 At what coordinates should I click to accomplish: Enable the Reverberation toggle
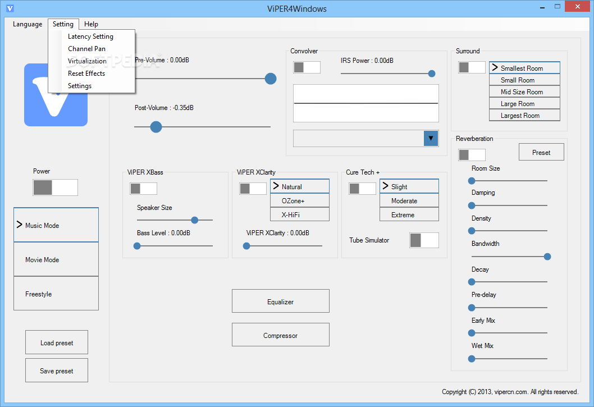[472, 155]
